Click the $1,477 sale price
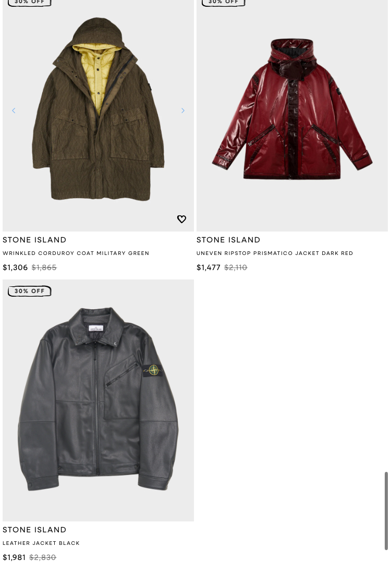 coord(208,267)
